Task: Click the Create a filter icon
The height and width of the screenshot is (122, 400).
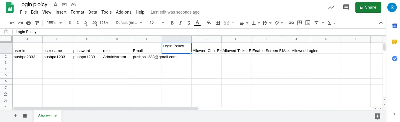Action: point(316,23)
